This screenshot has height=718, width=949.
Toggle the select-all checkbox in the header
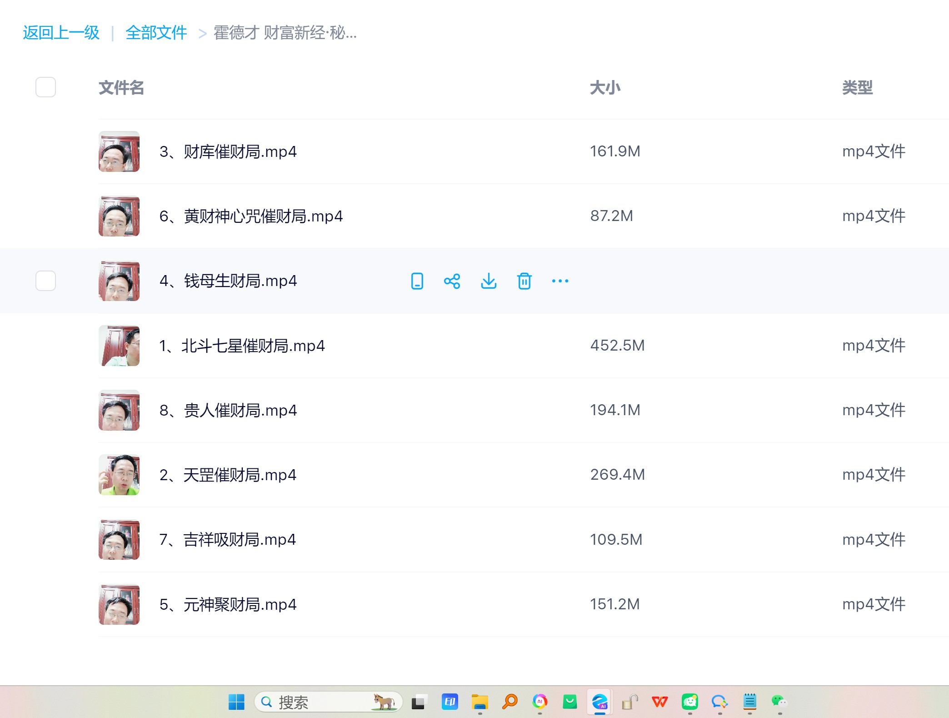pos(45,87)
